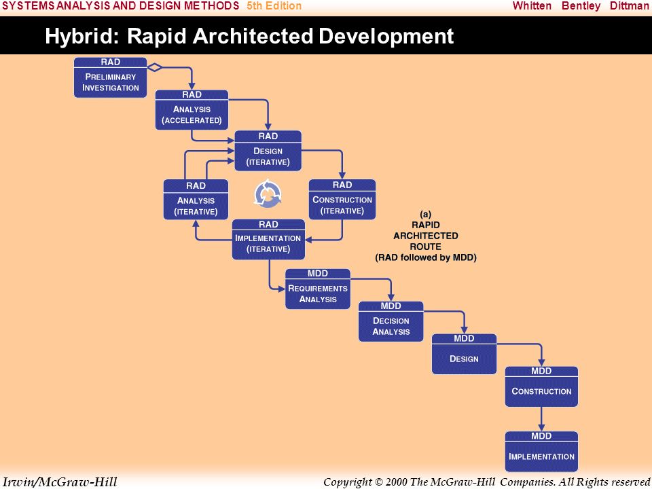Click the "Irwin/McGraw-Hill" footer text
The height and width of the screenshot is (489, 652).
click(x=60, y=482)
